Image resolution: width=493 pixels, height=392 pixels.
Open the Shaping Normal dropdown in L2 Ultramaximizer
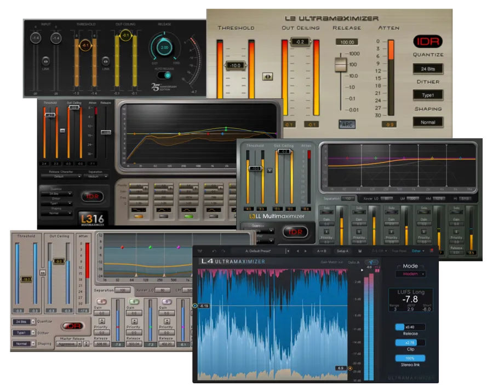[x=428, y=122]
